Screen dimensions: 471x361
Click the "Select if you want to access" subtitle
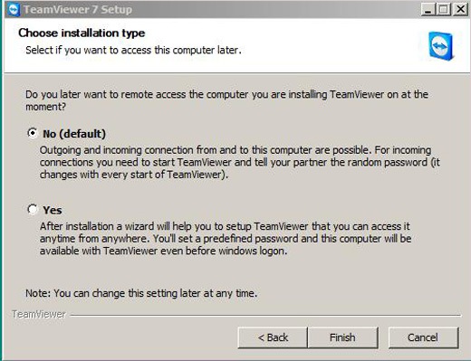tap(133, 50)
